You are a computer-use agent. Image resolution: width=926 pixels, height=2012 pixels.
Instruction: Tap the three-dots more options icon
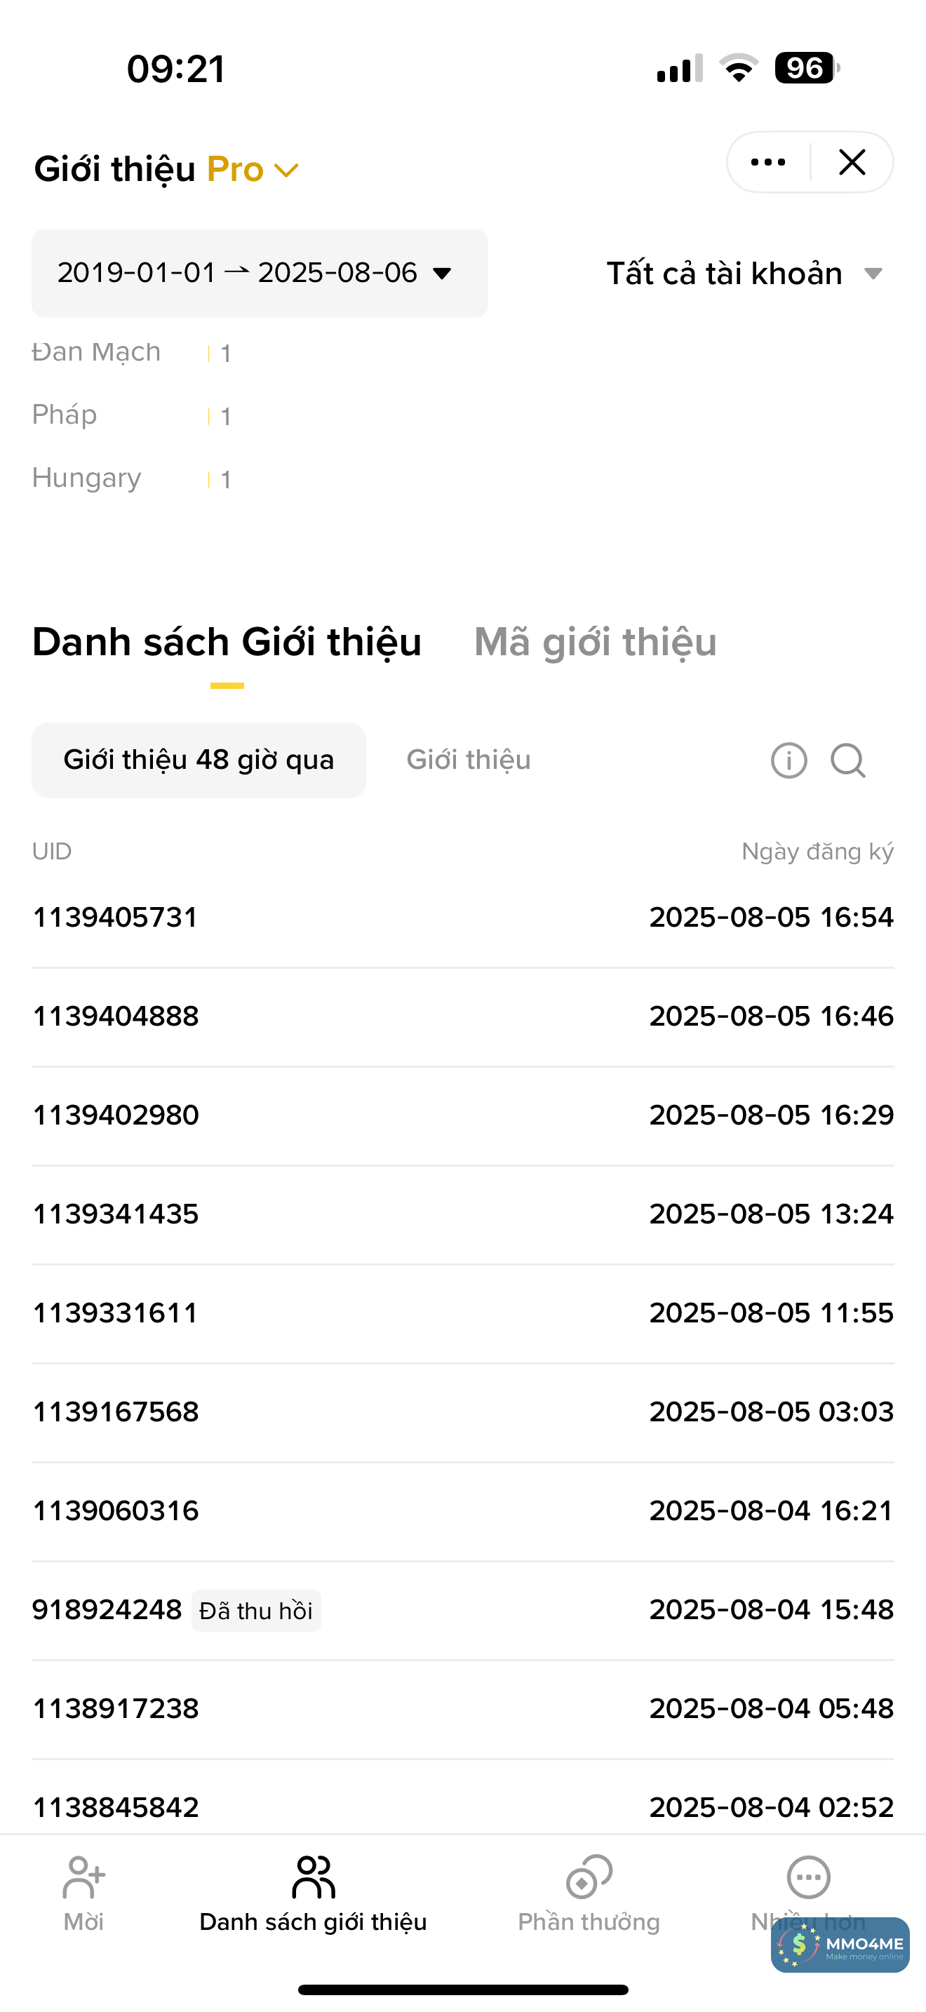click(767, 163)
